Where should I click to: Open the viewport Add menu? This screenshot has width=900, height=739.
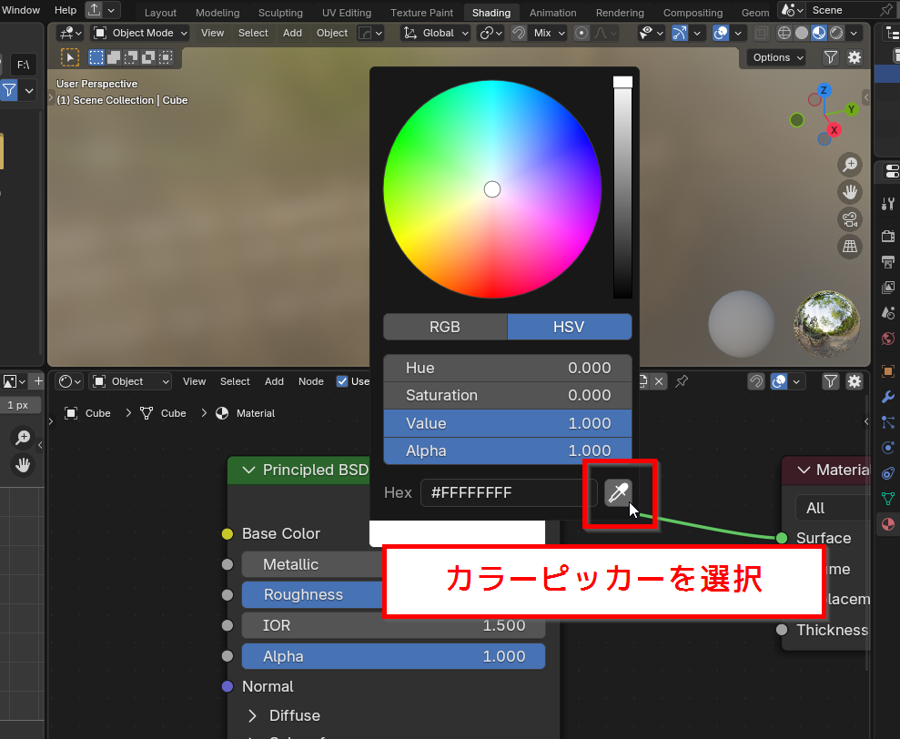tap(292, 33)
